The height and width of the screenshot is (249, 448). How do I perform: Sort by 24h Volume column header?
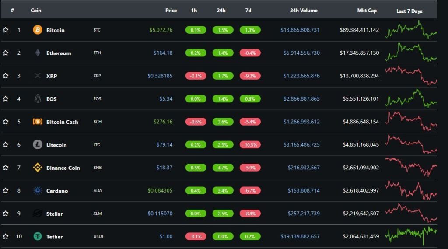coord(304,11)
